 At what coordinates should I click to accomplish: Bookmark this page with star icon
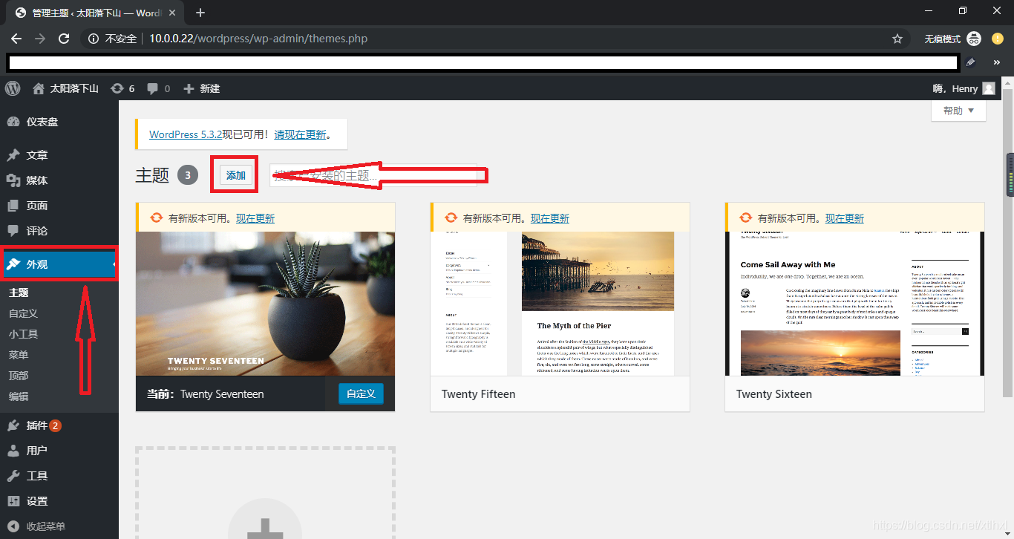point(897,39)
